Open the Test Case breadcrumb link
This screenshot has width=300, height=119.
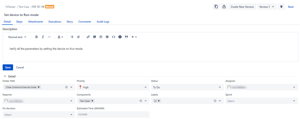tap(24, 7)
